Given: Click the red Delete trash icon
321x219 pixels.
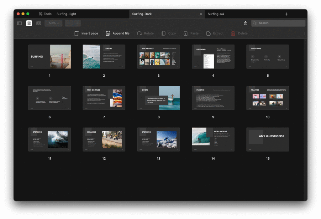Looking at the screenshot, I should 233,33.
